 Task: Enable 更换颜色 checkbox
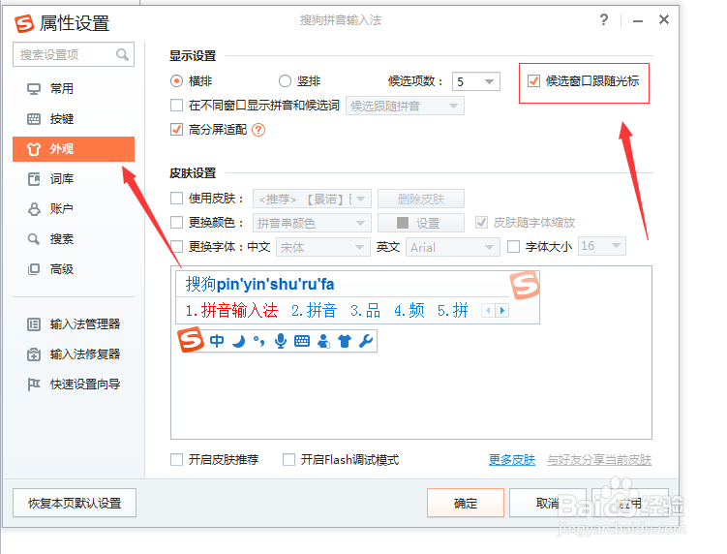pyautogui.click(x=176, y=223)
